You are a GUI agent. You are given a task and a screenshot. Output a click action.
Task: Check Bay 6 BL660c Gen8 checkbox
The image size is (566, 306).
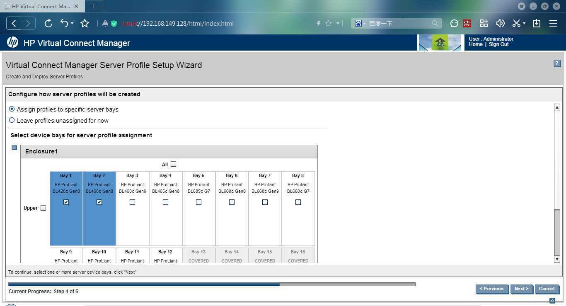pos(232,202)
